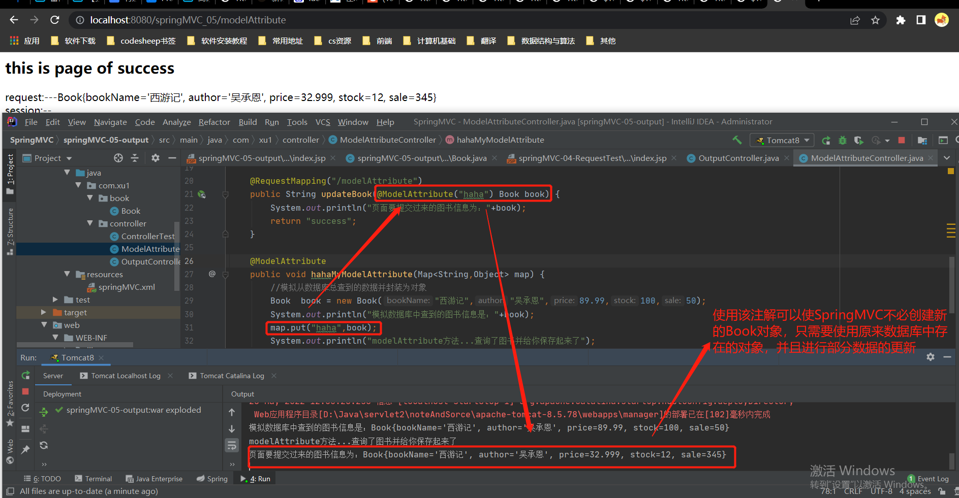The height and width of the screenshot is (498, 959).
Task: Open the Navigate menu
Action: coord(110,122)
